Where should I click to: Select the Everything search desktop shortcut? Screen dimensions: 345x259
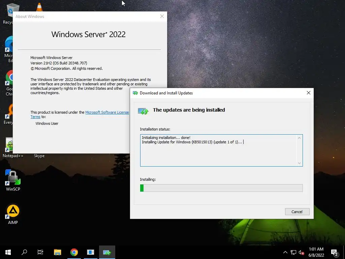coord(8,114)
